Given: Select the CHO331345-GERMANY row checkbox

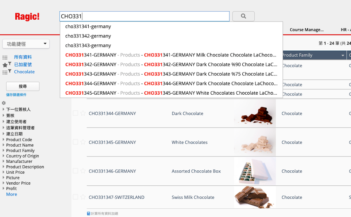Looking at the screenshot, I should click(x=76, y=142).
